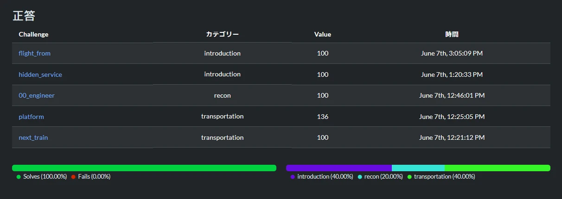Click the purple introduction bar segment
Screen dimensions: 562x199
[338, 168]
